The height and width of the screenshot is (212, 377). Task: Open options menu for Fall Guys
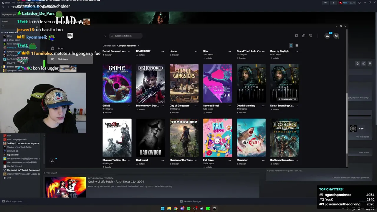[x=230, y=160]
